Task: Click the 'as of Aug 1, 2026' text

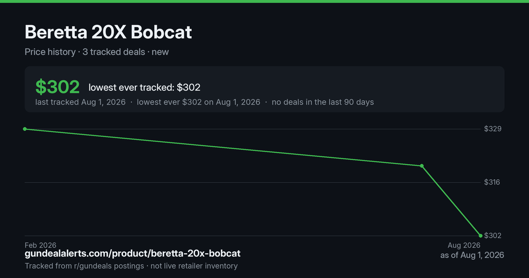Action: 472,255
